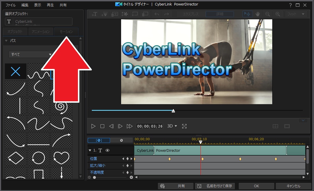This screenshot has height=191, width=314.
Task: Choose the circle motion path
Action: 39,158
